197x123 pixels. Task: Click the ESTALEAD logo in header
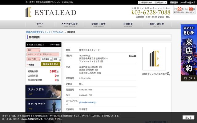click(51, 12)
